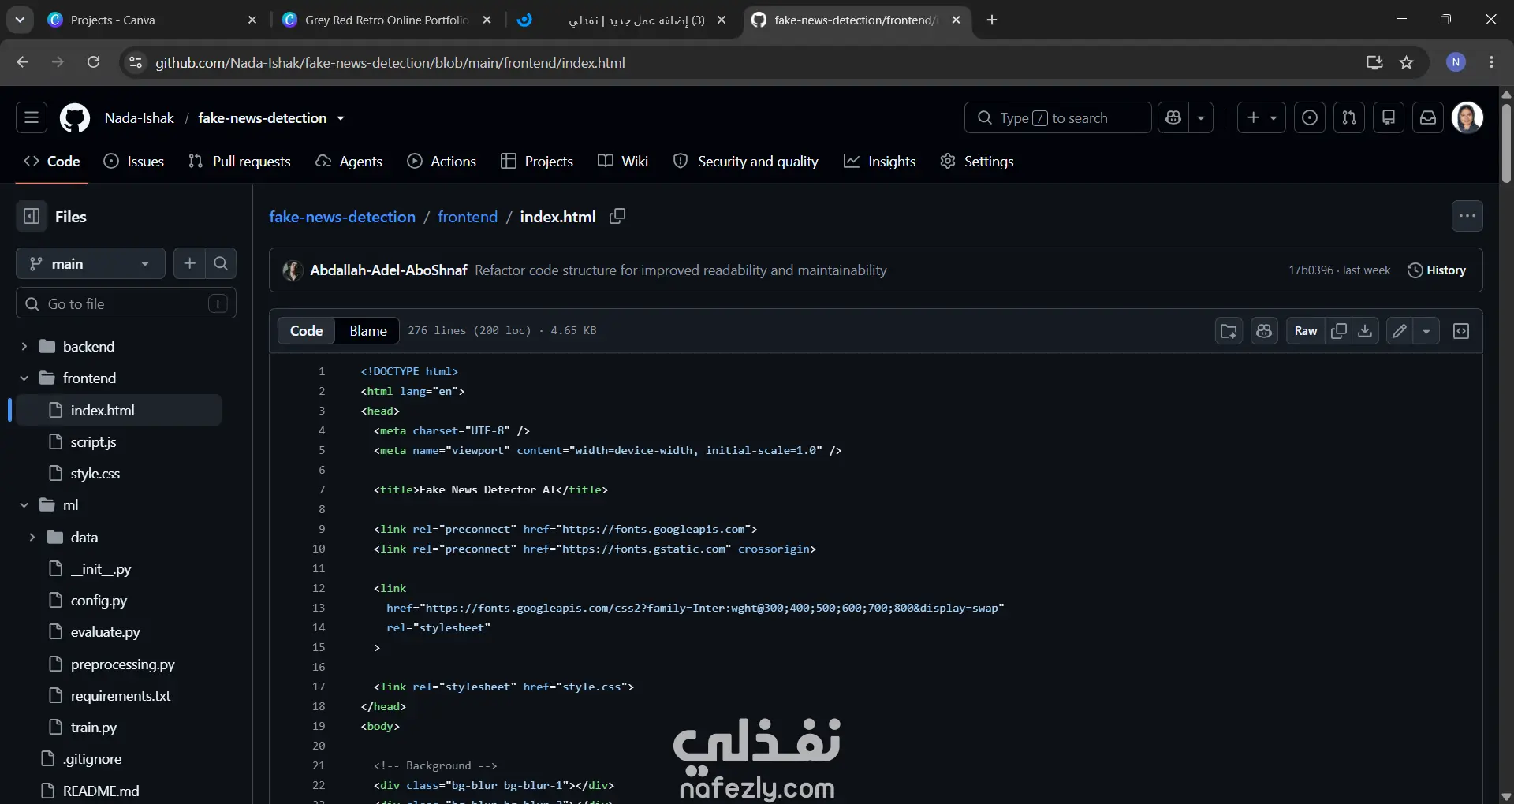Open the Agents tab
This screenshot has height=804, width=1514.
pos(349,161)
